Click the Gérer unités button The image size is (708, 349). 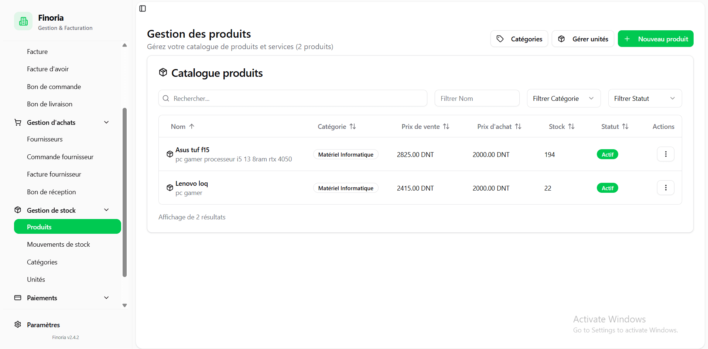click(583, 39)
